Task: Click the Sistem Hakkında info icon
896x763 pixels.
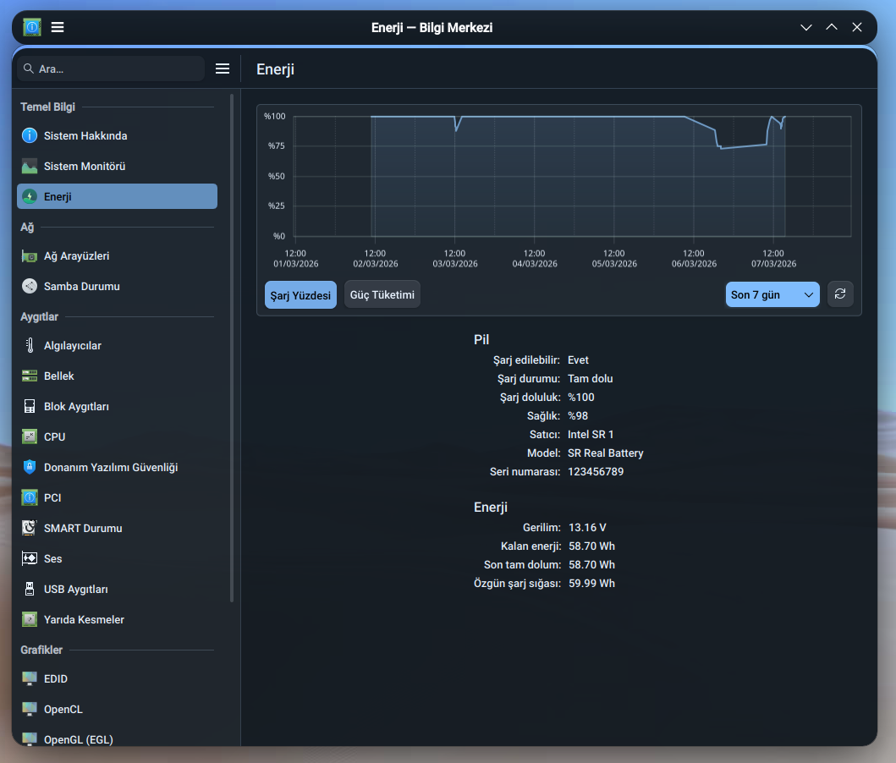Action: [30, 135]
